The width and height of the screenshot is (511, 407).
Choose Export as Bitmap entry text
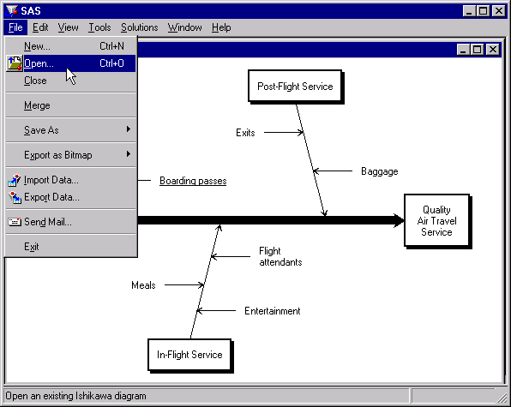58,155
